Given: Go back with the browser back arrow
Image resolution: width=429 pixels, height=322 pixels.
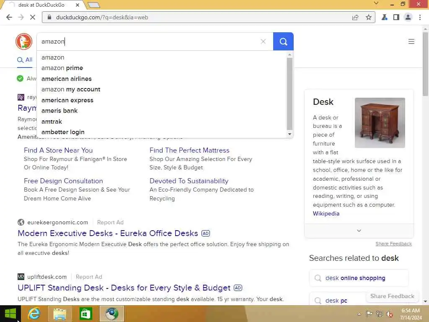Looking at the screenshot, I should coord(9,17).
